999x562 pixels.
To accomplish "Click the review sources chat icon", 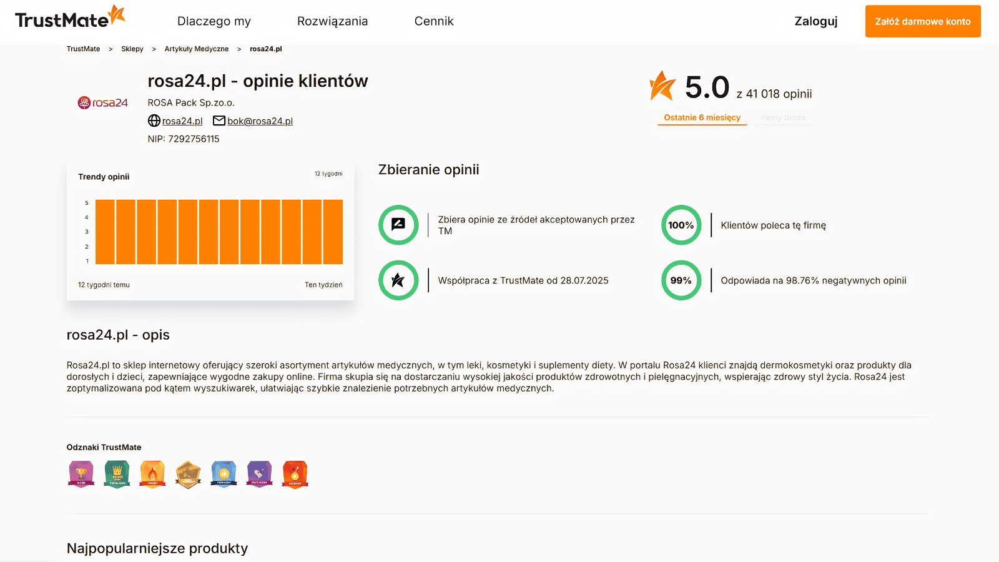I will coord(398,225).
